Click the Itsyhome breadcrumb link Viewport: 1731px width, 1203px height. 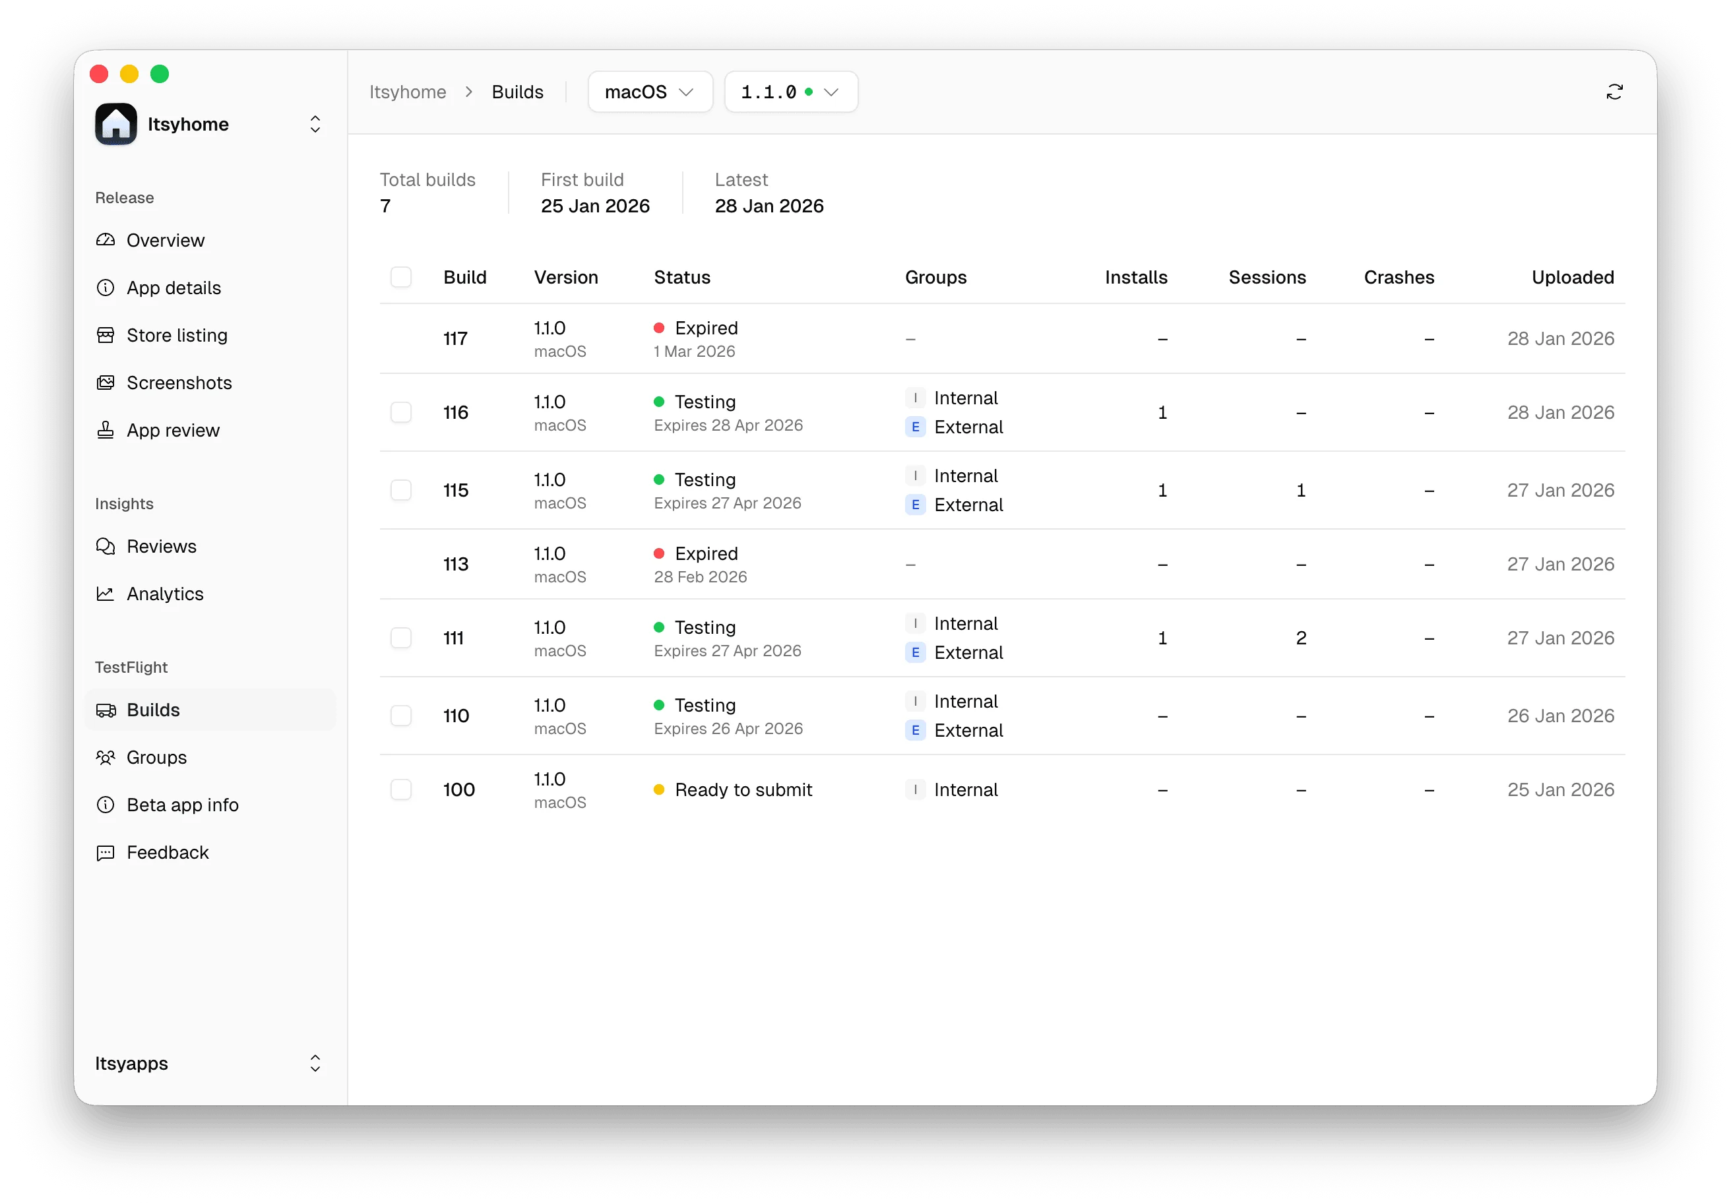(x=408, y=91)
